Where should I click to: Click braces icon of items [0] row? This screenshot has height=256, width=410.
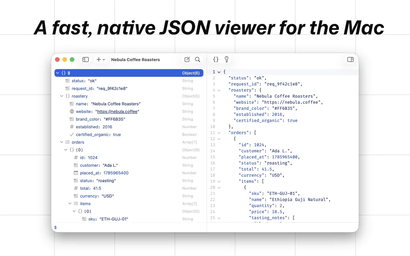80,211
